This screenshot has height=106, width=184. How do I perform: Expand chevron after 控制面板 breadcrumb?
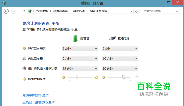click(x=51, y=11)
